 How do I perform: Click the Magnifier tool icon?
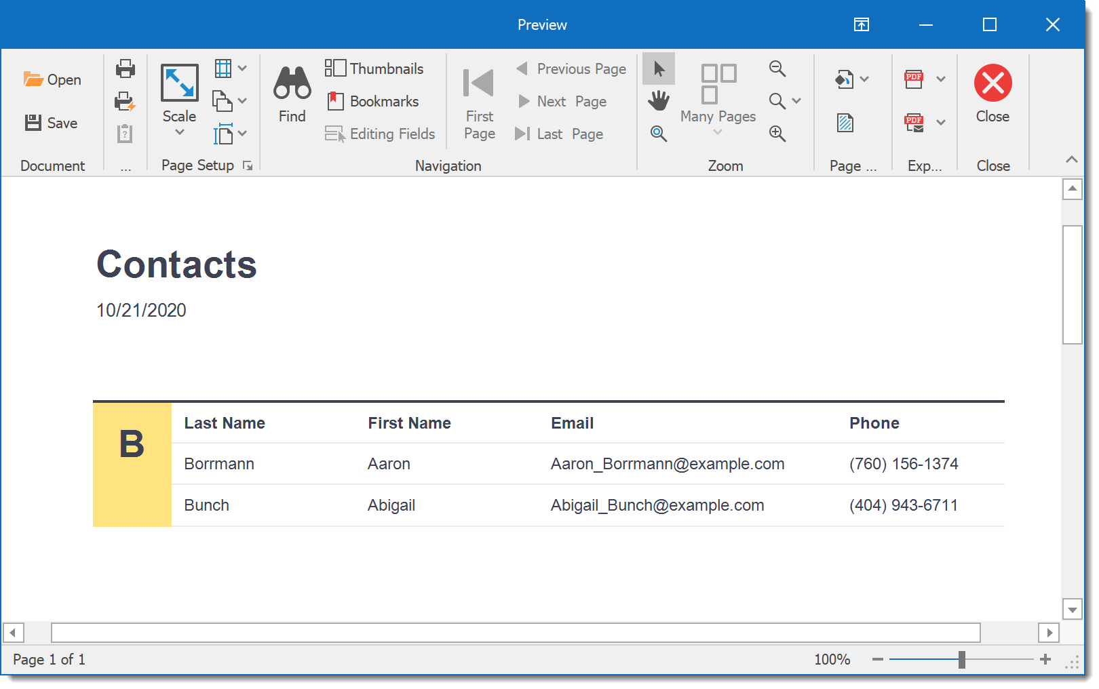coord(658,134)
